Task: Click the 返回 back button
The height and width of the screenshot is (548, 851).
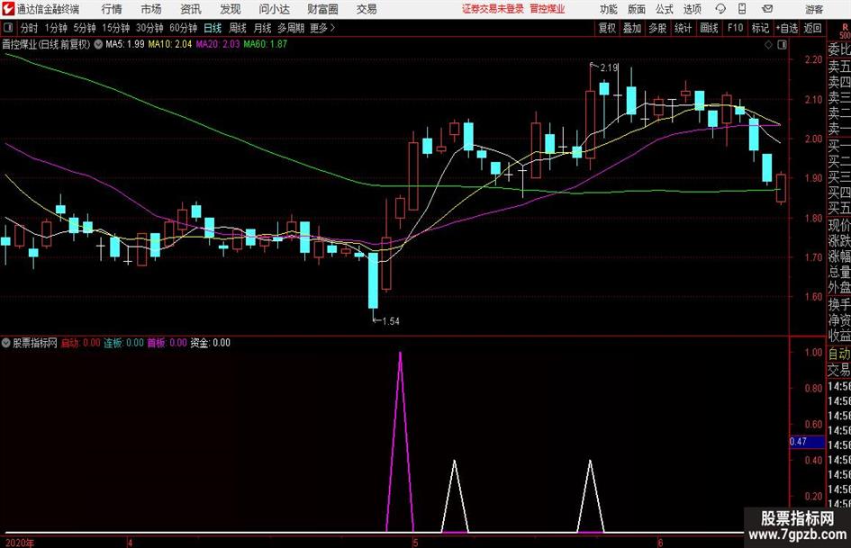Action: pos(812,28)
